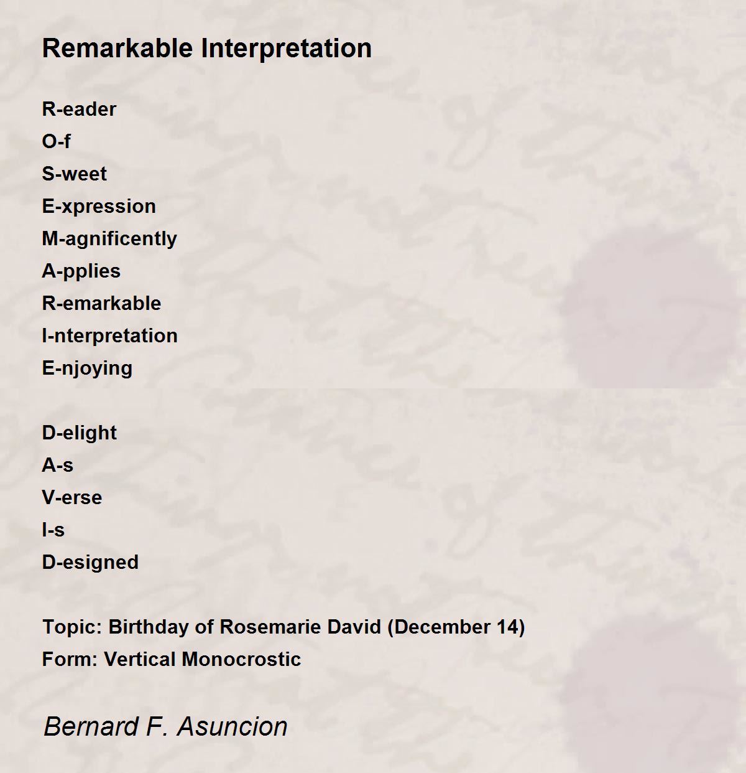Click the line 'R-eader'
The image size is (746, 773).
tap(79, 109)
